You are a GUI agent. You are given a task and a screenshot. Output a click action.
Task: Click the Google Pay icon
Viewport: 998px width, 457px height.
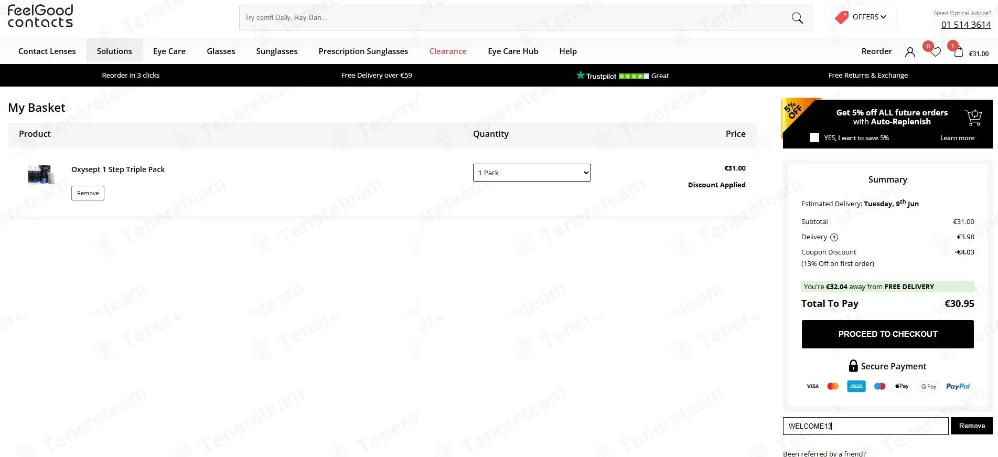pyautogui.click(x=929, y=387)
